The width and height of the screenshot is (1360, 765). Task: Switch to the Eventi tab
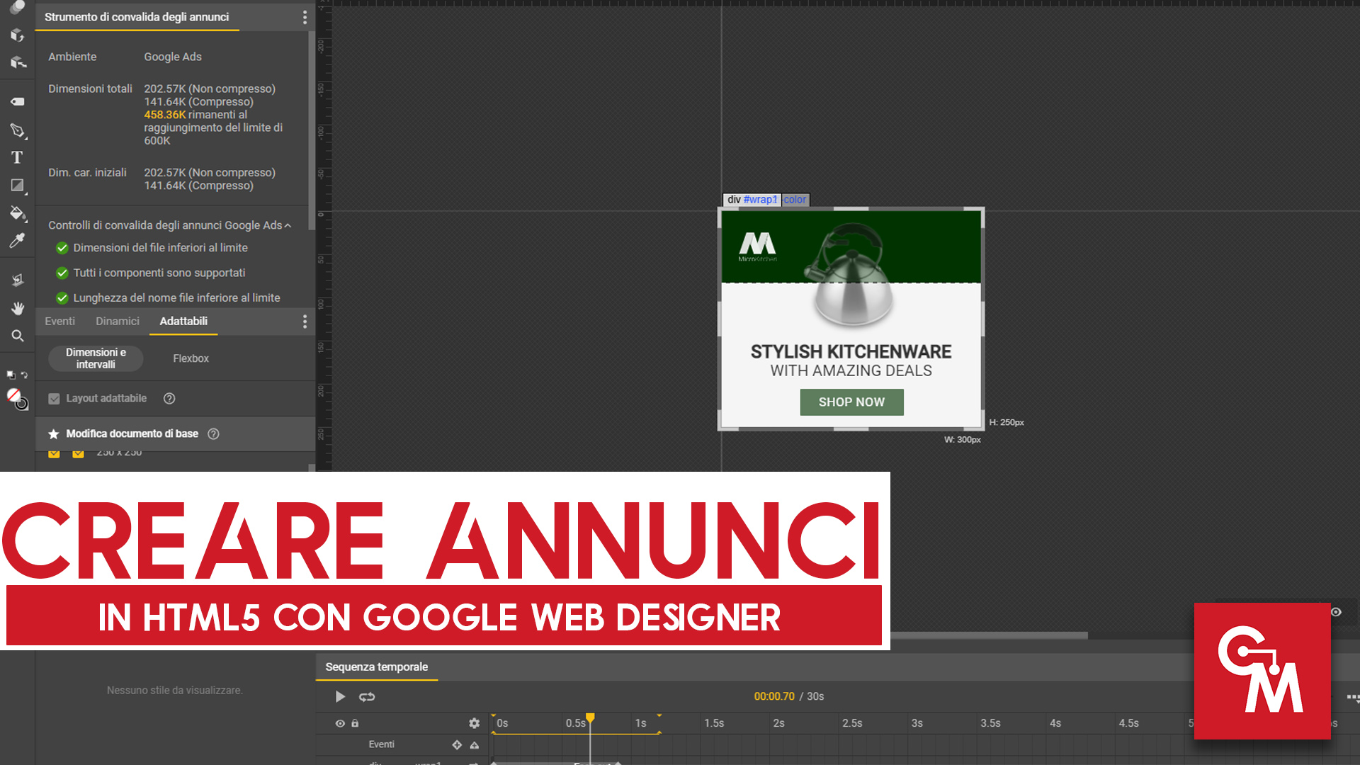(x=59, y=321)
